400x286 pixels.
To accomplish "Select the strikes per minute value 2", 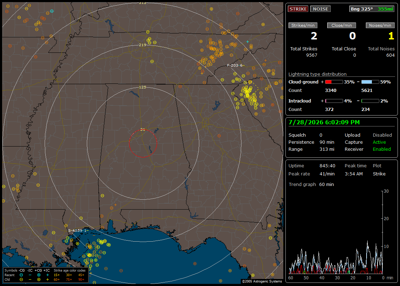I will coord(314,36).
